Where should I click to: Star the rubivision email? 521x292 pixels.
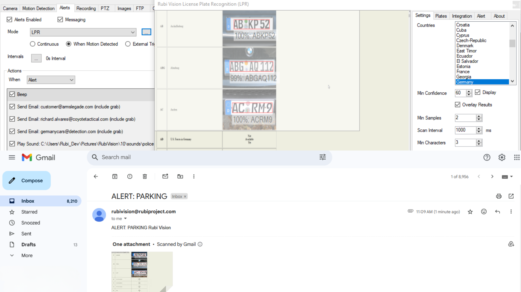(x=470, y=212)
